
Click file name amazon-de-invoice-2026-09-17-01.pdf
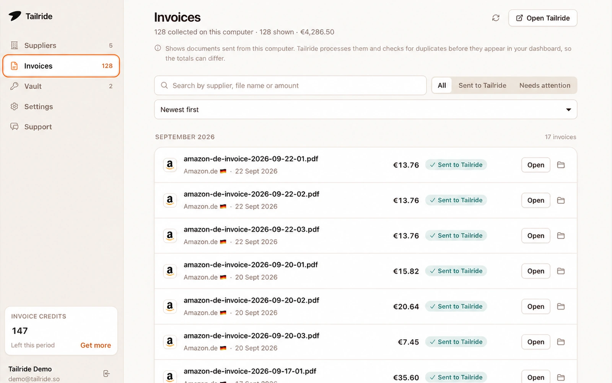tap(250, 371)
